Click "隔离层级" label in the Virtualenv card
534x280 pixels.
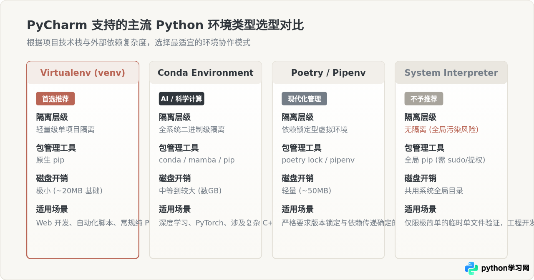click(52, 117)
